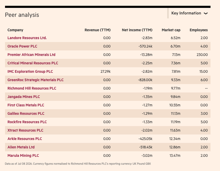The width and height of the screenshot is (220, 171).
Task: Select First Class Metals market cap 10.55m
Action: coord(175,105)
